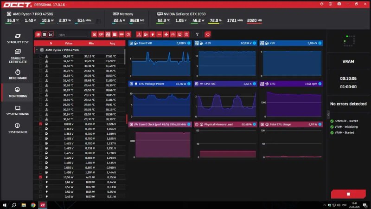Switch to graph-only view icon
Viewport: 371px width, 209px height.
pos(51,34)
